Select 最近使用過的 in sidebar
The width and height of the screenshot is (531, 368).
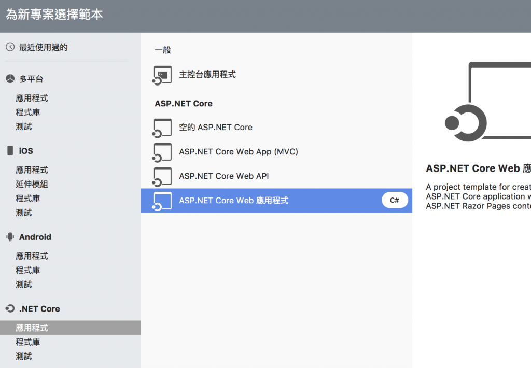44,47
